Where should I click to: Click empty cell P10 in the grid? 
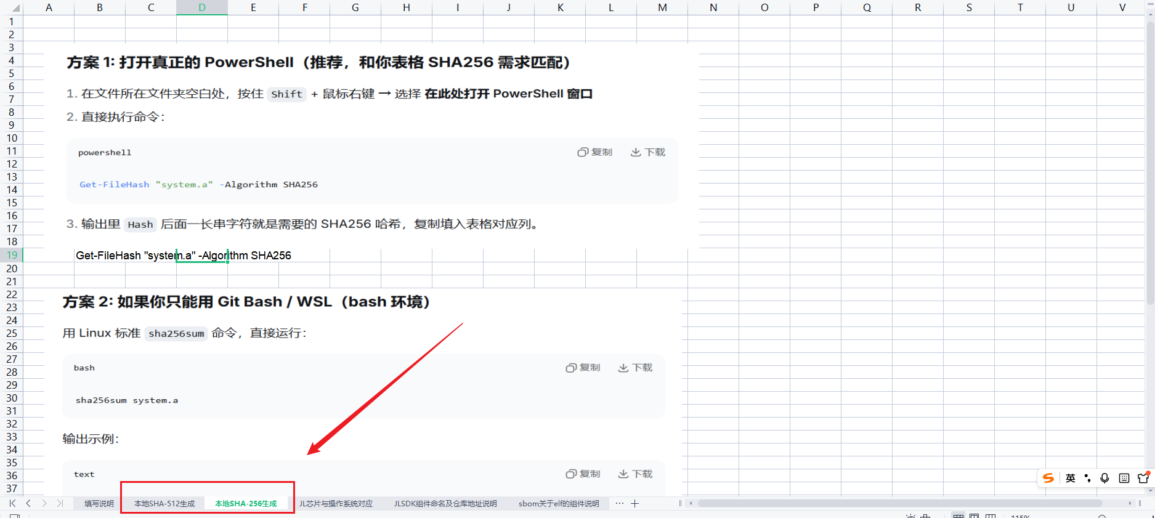coord(816,138)
